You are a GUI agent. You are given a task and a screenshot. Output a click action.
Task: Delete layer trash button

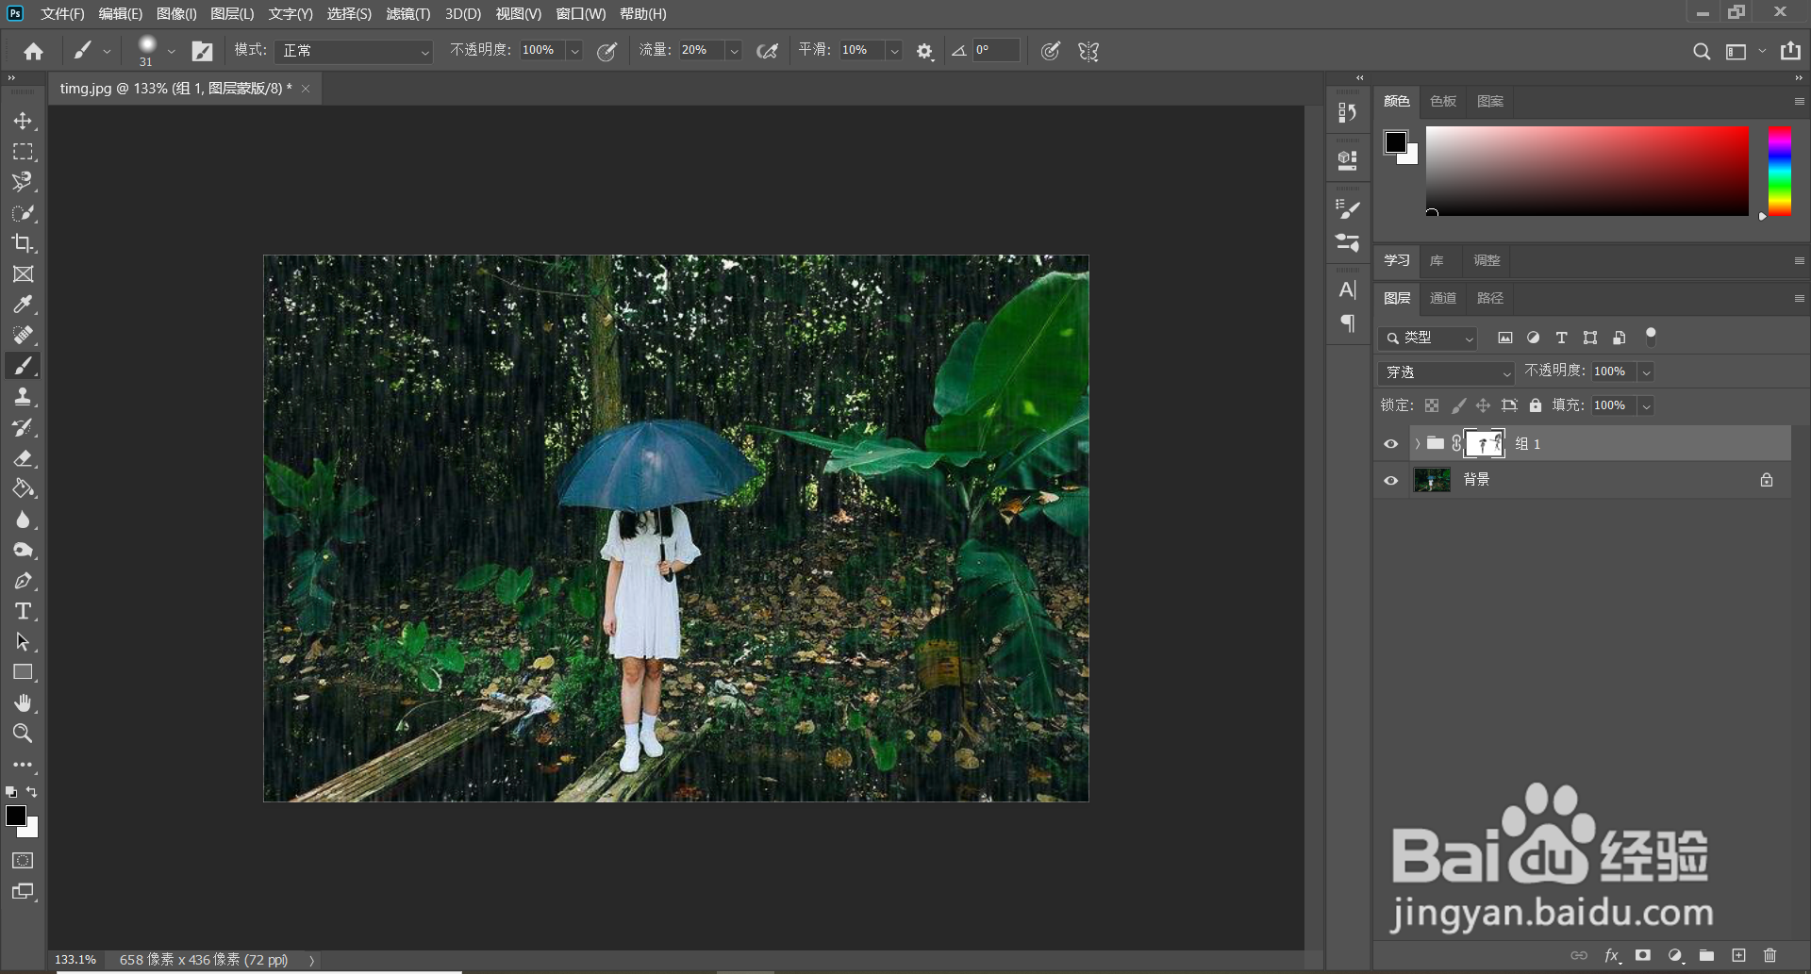click(x=1769, y=955)
